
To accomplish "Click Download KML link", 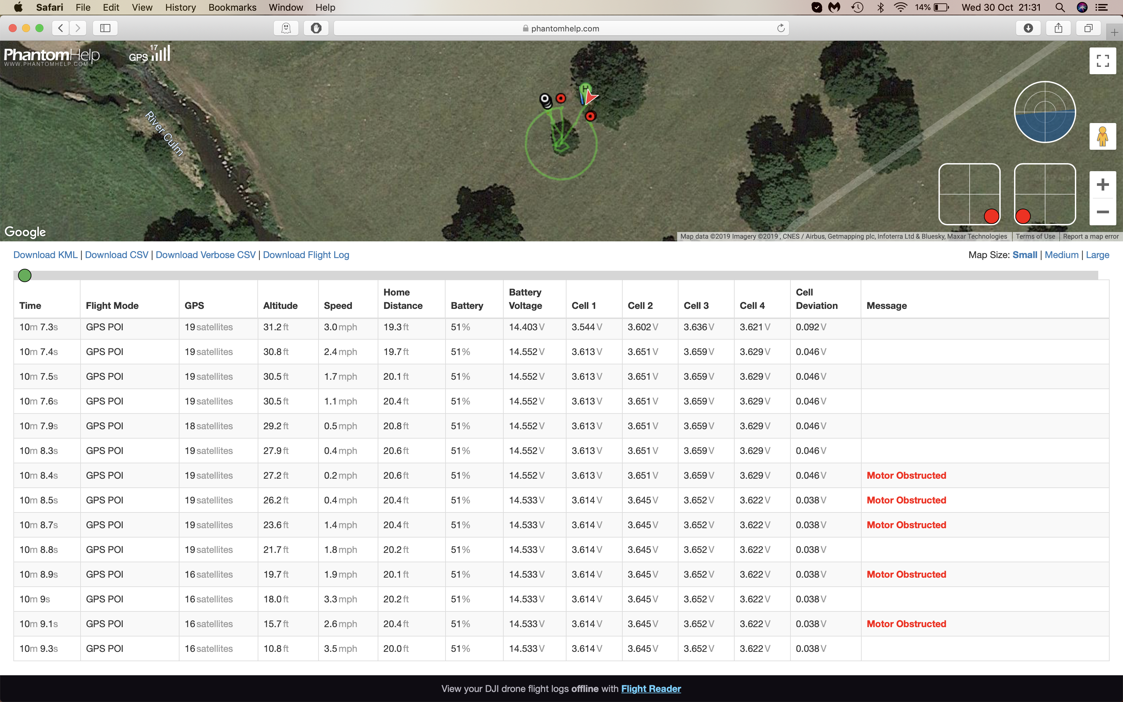I will pyautogui.click(x=45, y=255).
